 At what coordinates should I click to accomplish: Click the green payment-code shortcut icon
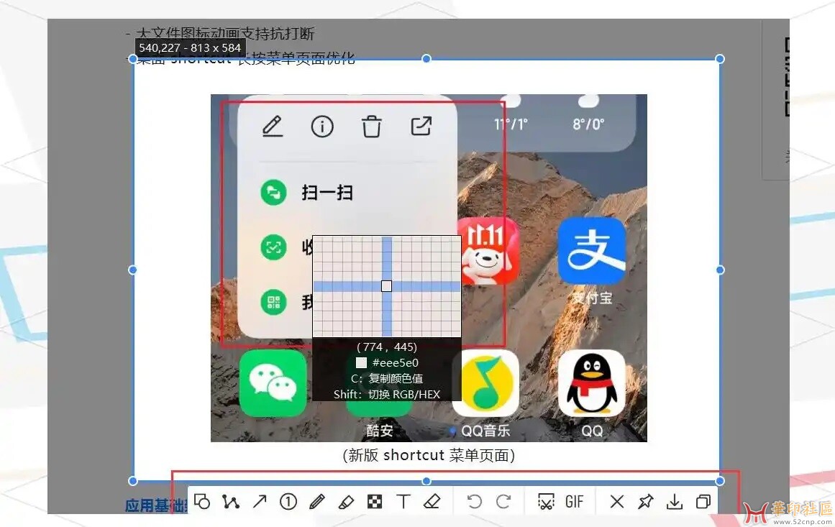click(274, 247)
